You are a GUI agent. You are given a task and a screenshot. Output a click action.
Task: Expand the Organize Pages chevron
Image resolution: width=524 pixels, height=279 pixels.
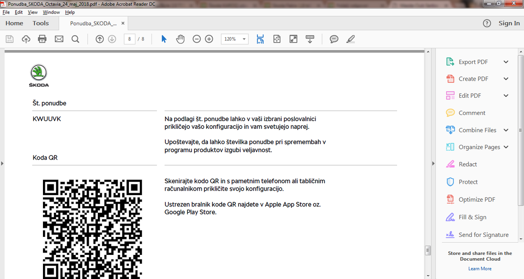[506, 147]
